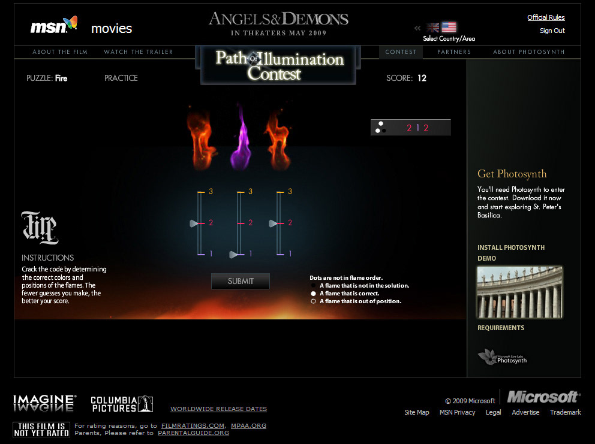
Task: Set the right slider to level 1
Action: click(x=281, y=255)
